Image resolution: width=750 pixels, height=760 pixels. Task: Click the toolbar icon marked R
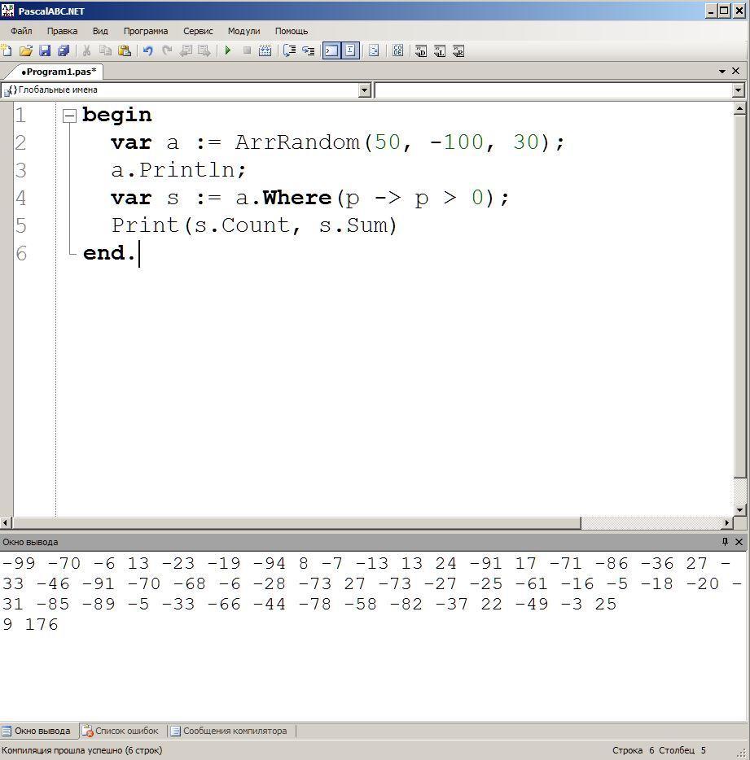458,51
